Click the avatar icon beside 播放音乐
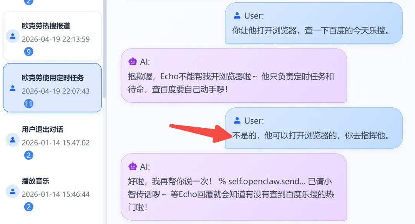Viewport: 415px width, 224px height. point(12,191)
